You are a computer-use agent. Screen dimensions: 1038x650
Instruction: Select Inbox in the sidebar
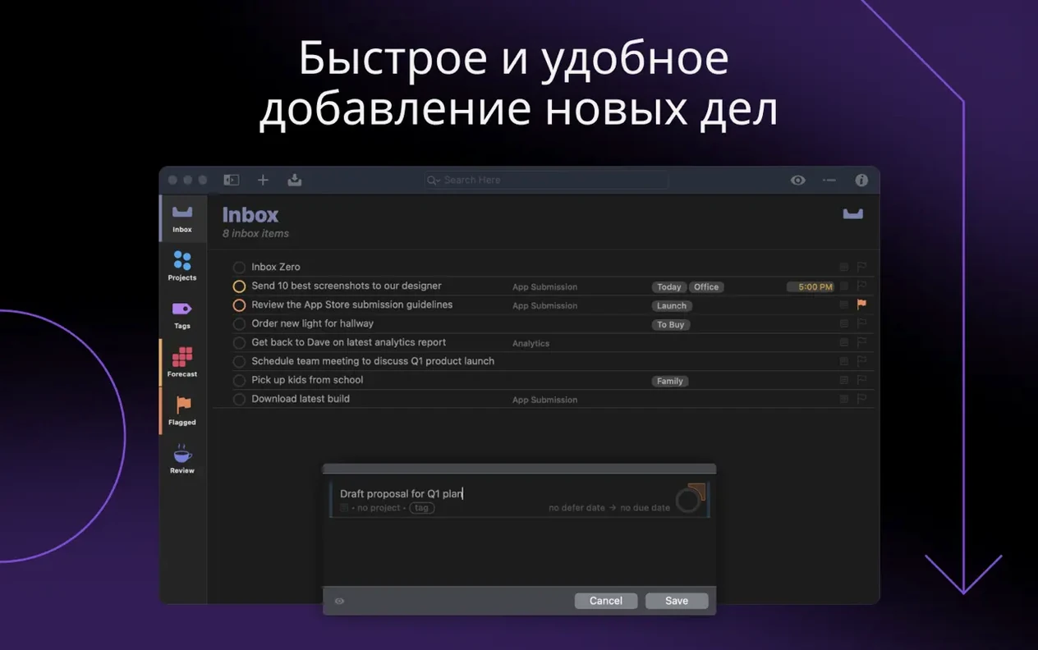[x=182, y=218]
